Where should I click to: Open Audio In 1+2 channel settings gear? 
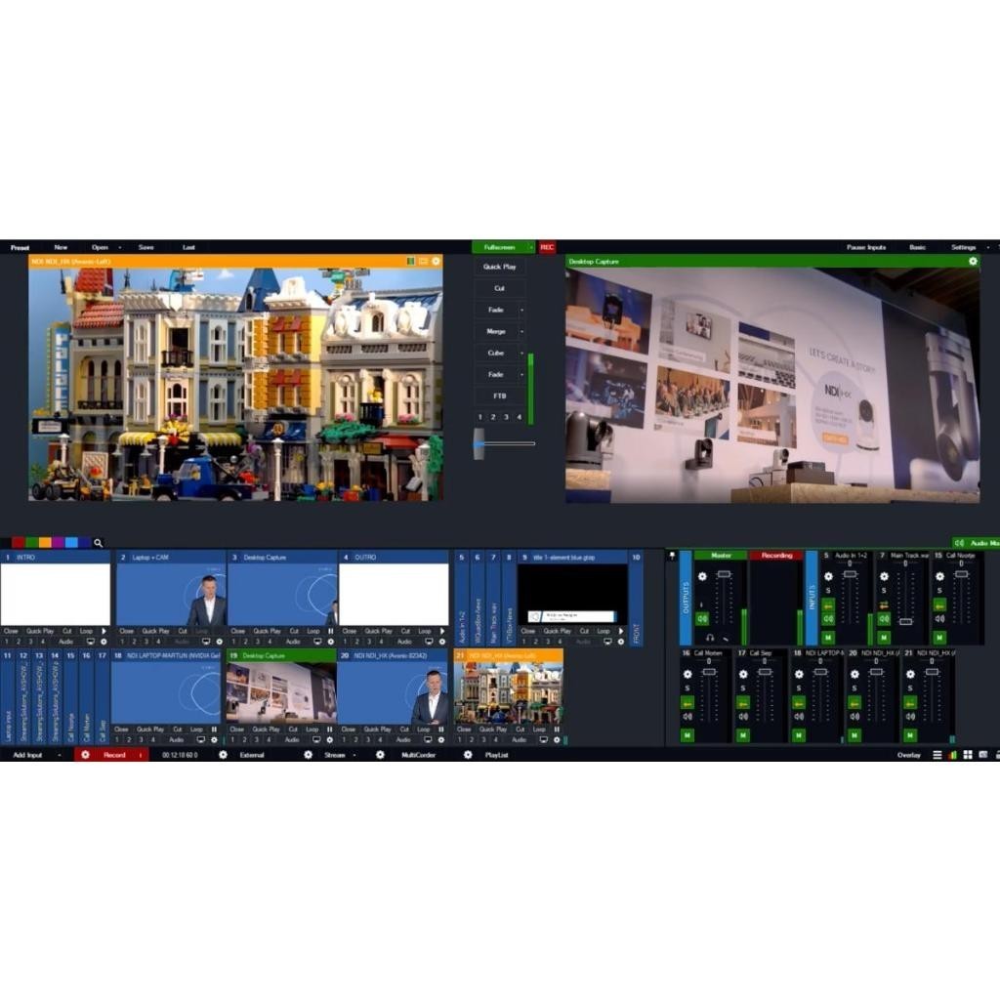pyautogui.click(x=828, y=576)
